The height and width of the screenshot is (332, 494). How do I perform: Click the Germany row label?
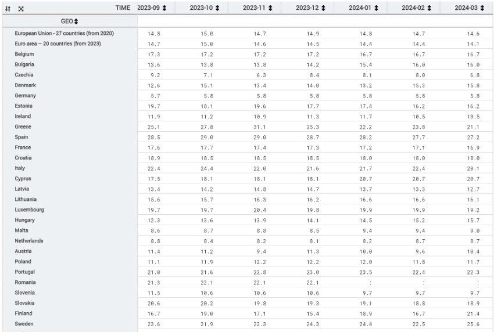[x=26, y=96]
